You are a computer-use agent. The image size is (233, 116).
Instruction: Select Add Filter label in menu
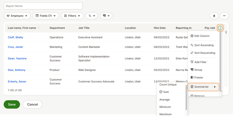(x=200, y=62)
